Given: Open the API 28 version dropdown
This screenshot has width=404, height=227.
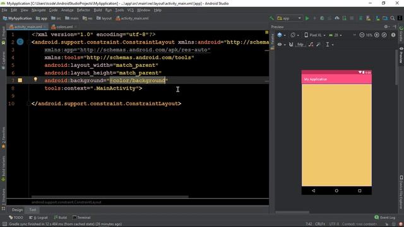Looking at the screenshot, I should [335, 35].
